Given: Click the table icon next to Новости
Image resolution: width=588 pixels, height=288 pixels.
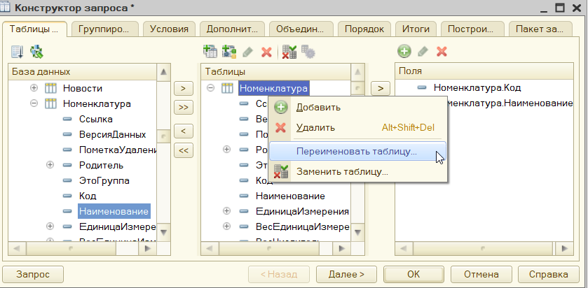Looking at the screenshot, I should pos(50,88).
